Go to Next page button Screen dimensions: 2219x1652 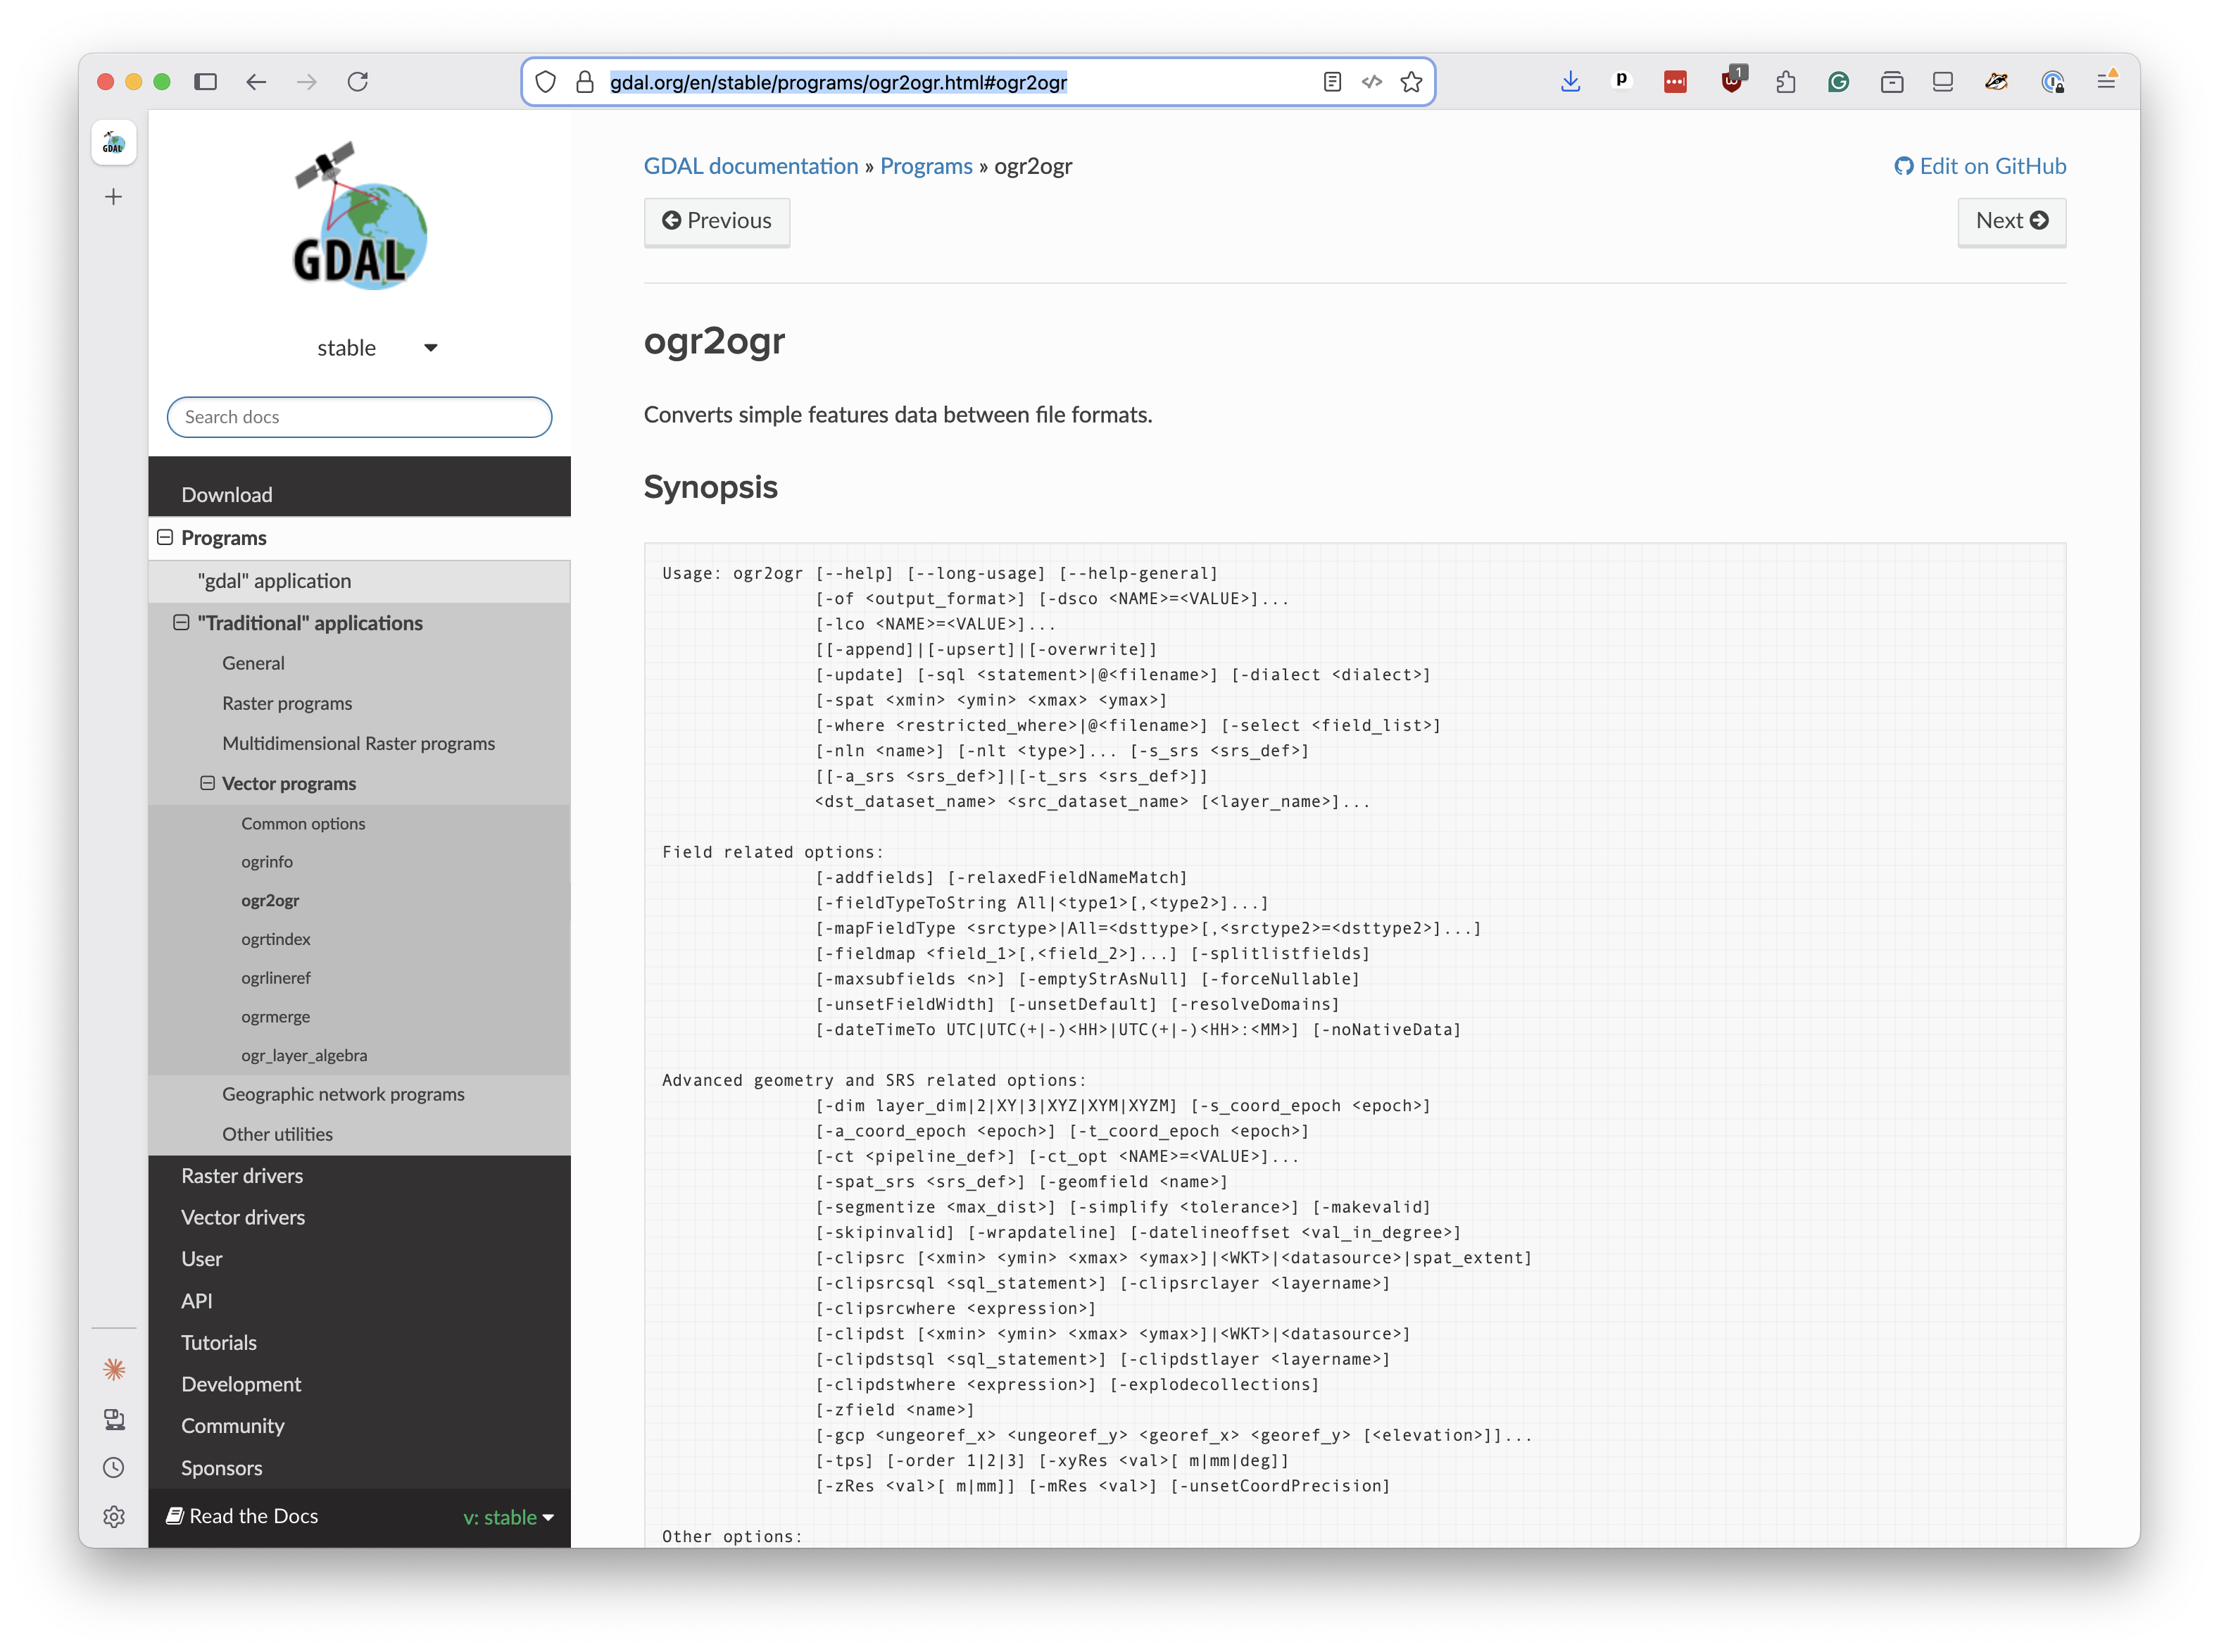[2011, 221]
